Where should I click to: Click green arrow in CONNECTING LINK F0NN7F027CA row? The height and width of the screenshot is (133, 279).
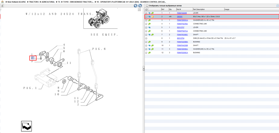coord(150,31)
